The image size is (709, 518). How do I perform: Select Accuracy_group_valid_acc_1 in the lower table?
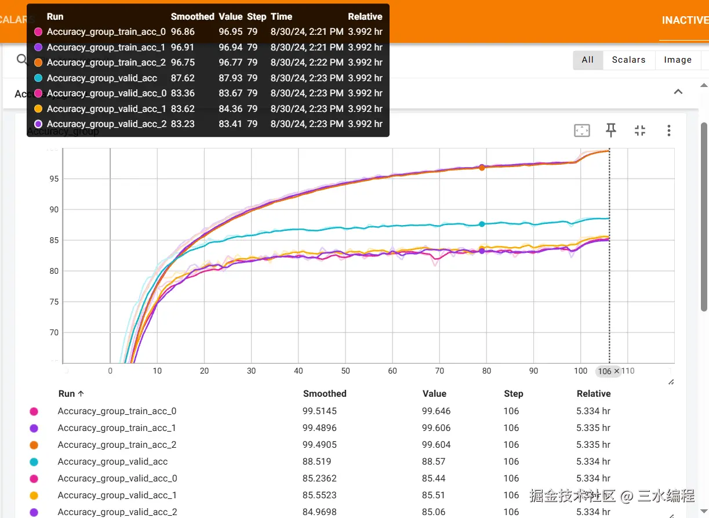[118, 495]
